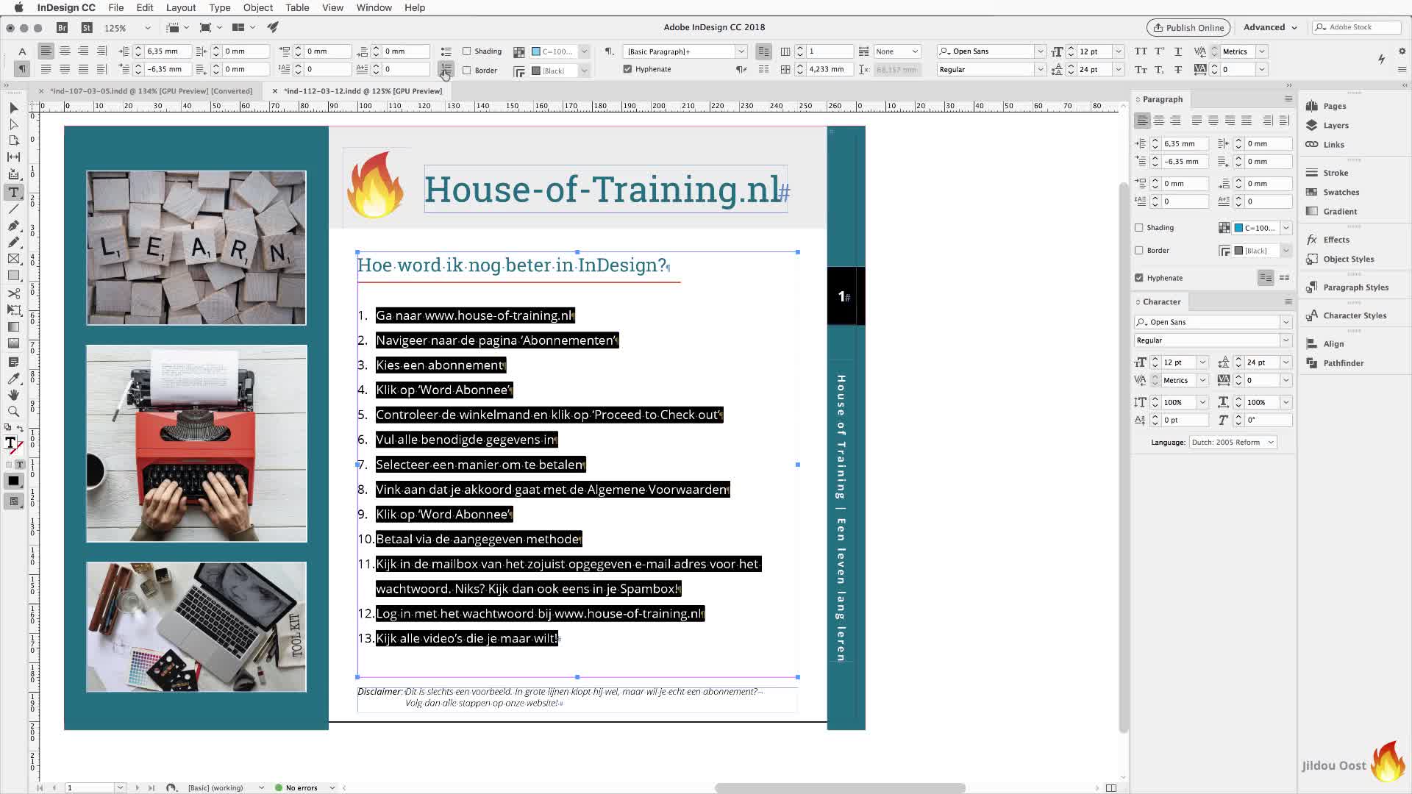Open the Layout menu

(180, 7)
